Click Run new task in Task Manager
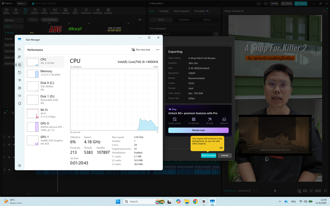The height and width of the screenshot is (206, 330). tap(141, 50)
